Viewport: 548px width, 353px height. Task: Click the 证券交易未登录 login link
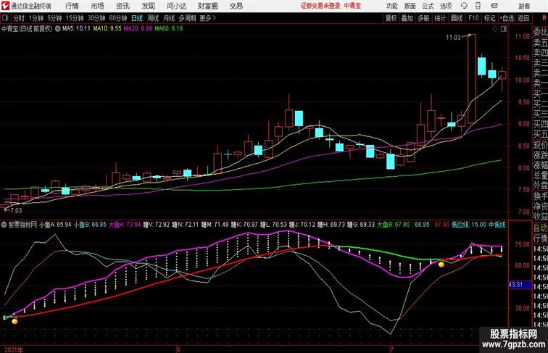(320, 6)
